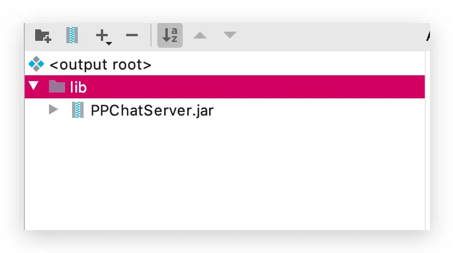Toggle alphabetical a-z sorting button
Screen dimensions: 453x253
[170, 35]
